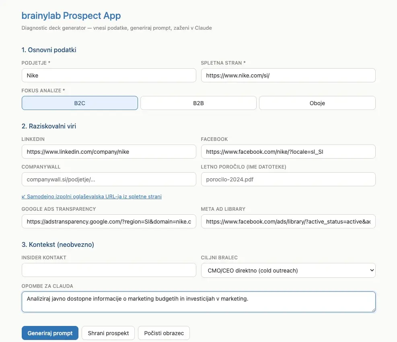Click the LinkedIn URL input

(109, 151)
